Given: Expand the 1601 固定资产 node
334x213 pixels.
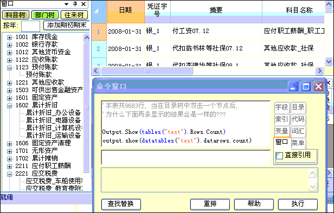Looking at the screenshot, I should [9, 98].
